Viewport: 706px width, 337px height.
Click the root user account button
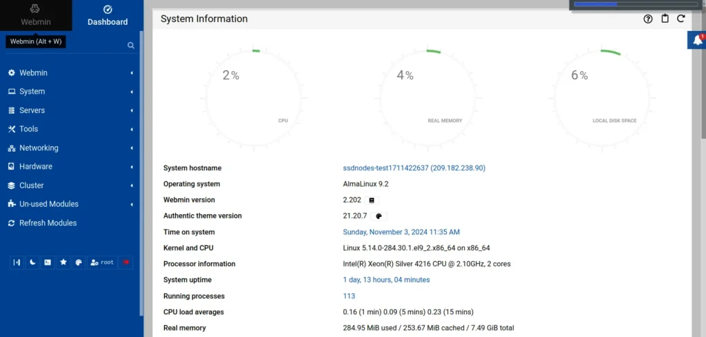point(102,263)
